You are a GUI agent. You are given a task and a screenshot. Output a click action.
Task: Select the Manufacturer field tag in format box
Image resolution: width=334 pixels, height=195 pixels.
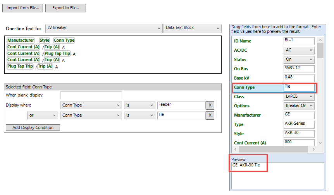[21, 41]
